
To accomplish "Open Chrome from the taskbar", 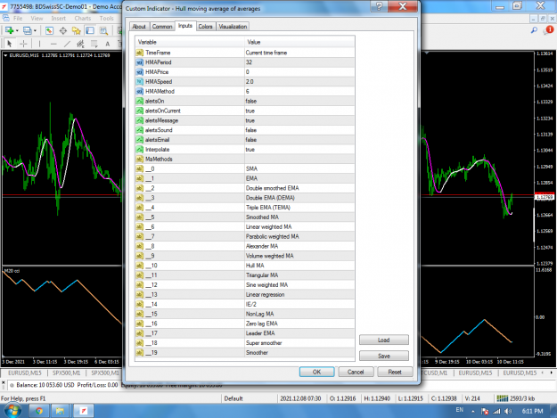I will 39,411.
